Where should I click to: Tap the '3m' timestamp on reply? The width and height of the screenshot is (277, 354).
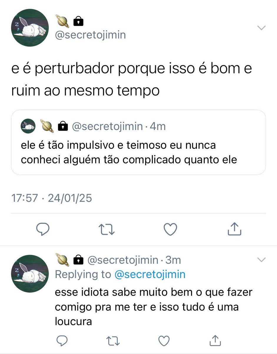click(173, 260)
